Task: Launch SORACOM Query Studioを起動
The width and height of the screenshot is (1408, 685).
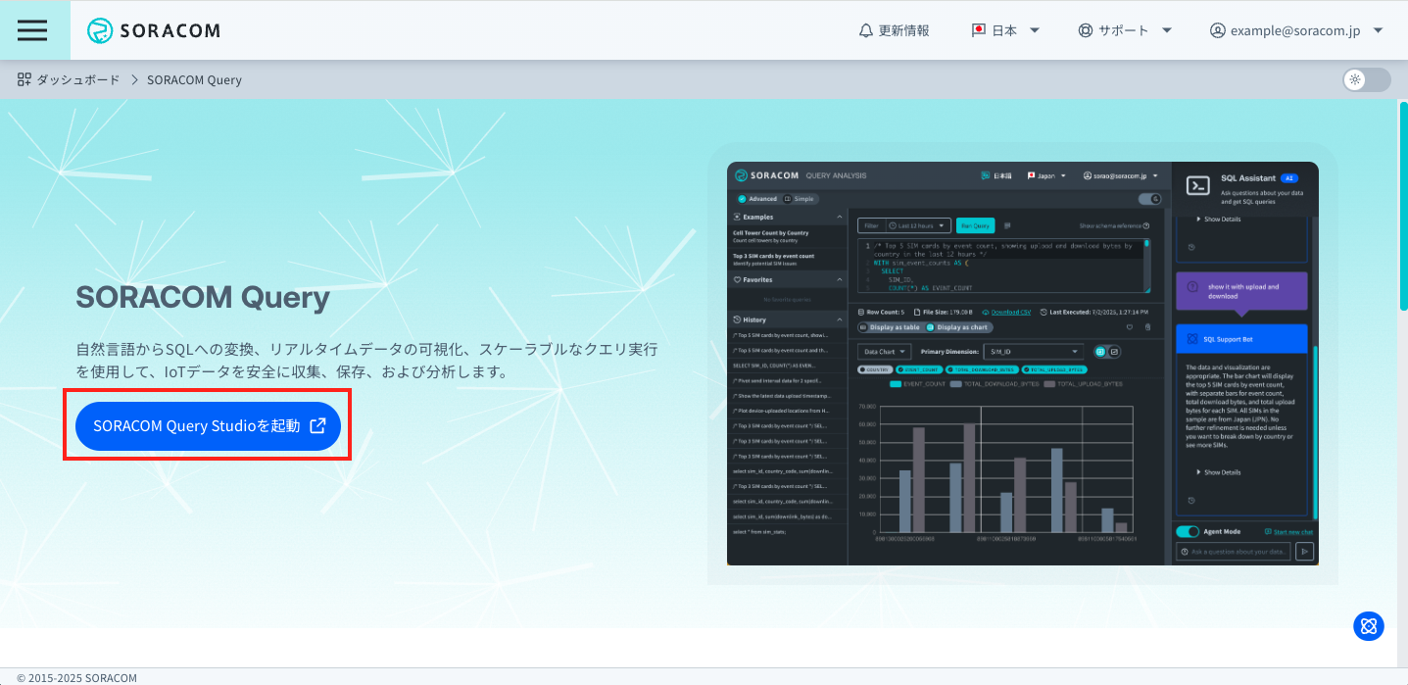Action: [208, 426]
